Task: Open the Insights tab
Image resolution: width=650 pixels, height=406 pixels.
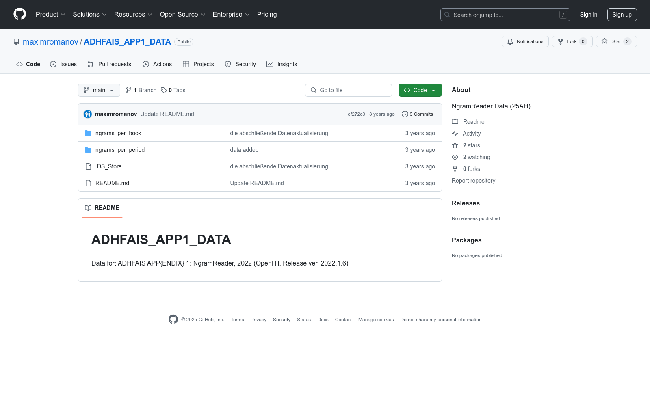Action: 282,64
